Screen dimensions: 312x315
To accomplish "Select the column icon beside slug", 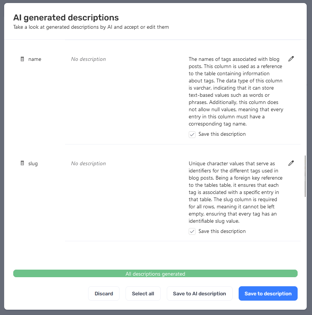I will tap(22, 163).
